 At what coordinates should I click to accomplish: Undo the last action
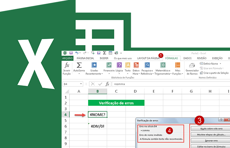[77, 53]
